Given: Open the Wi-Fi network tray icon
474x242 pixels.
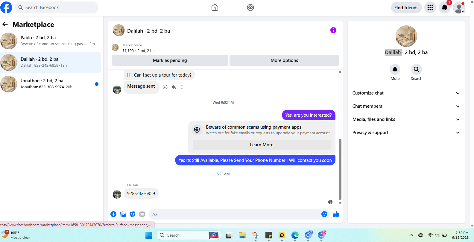Looking at the screenshot, I should point(430,235).
